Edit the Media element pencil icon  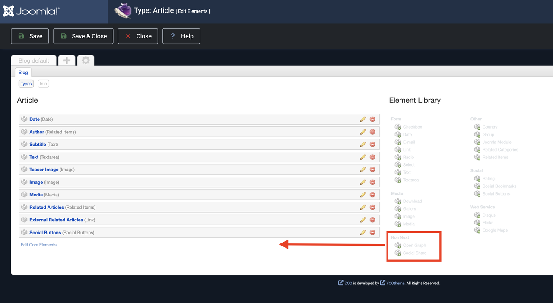(363, 195)
